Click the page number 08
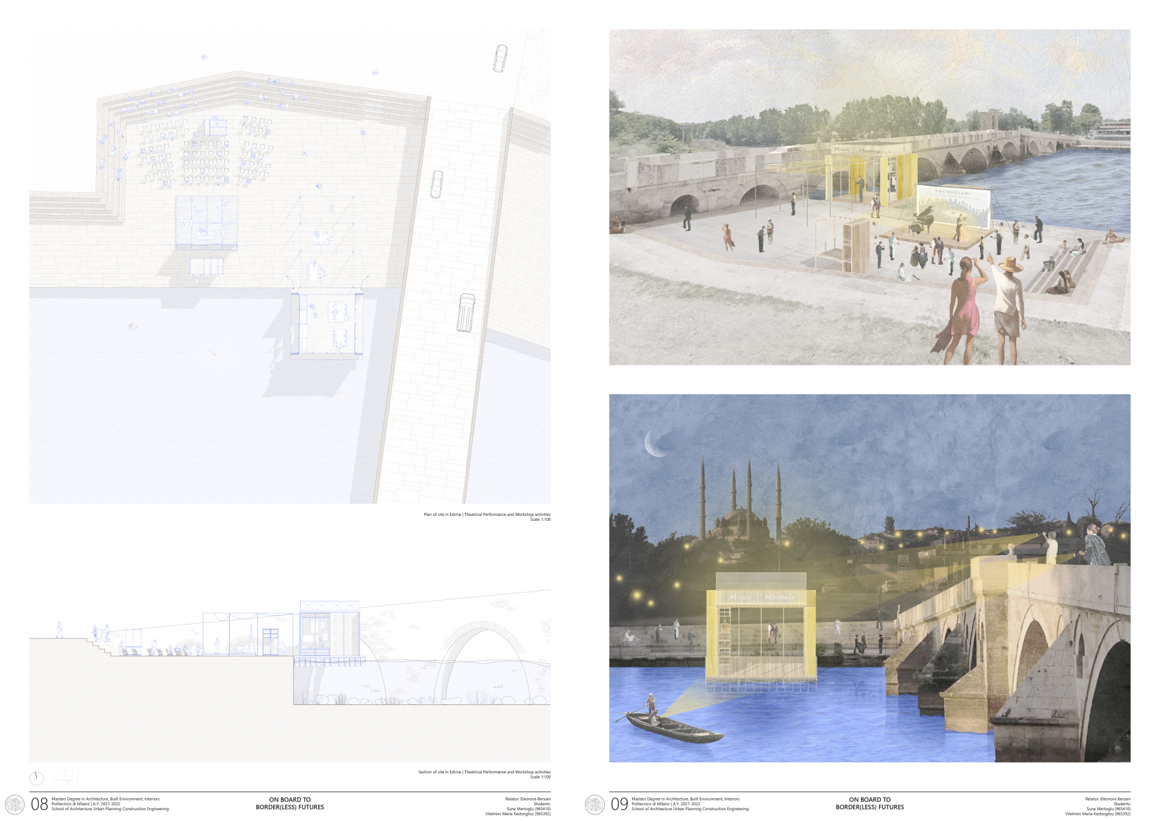The image size is (1160, 821). (x=39, y=804)
